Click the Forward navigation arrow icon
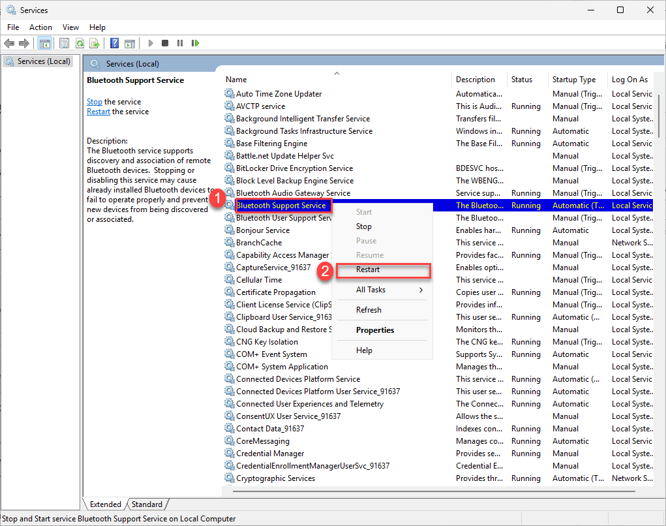Image resolution: width=666 pixels, height=526 pixels. tap(23, 43)
